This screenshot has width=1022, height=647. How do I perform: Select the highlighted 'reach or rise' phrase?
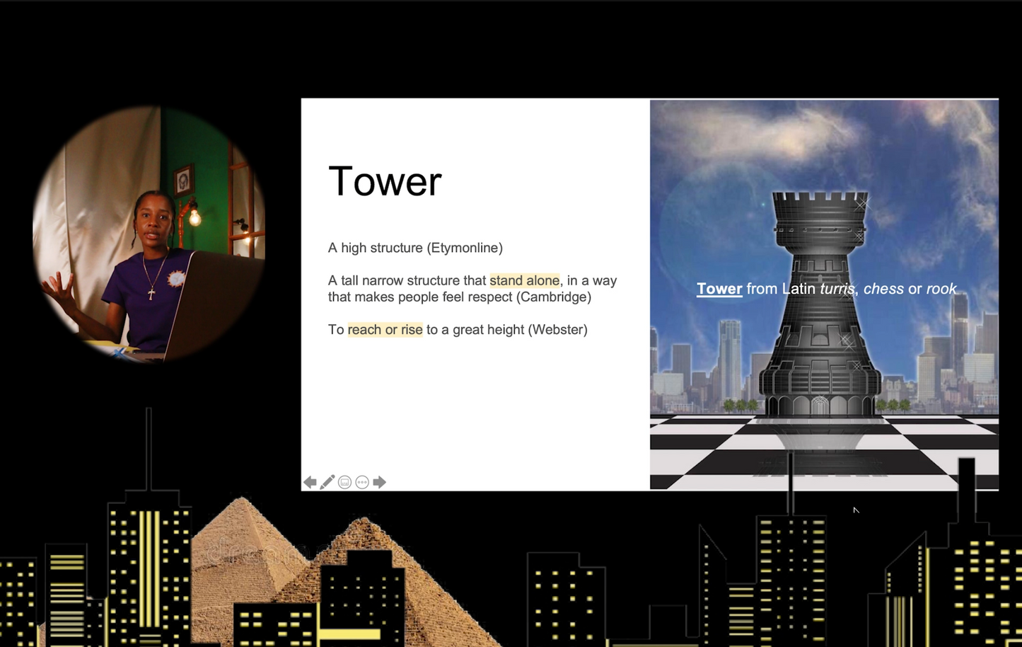click(385, 330)
